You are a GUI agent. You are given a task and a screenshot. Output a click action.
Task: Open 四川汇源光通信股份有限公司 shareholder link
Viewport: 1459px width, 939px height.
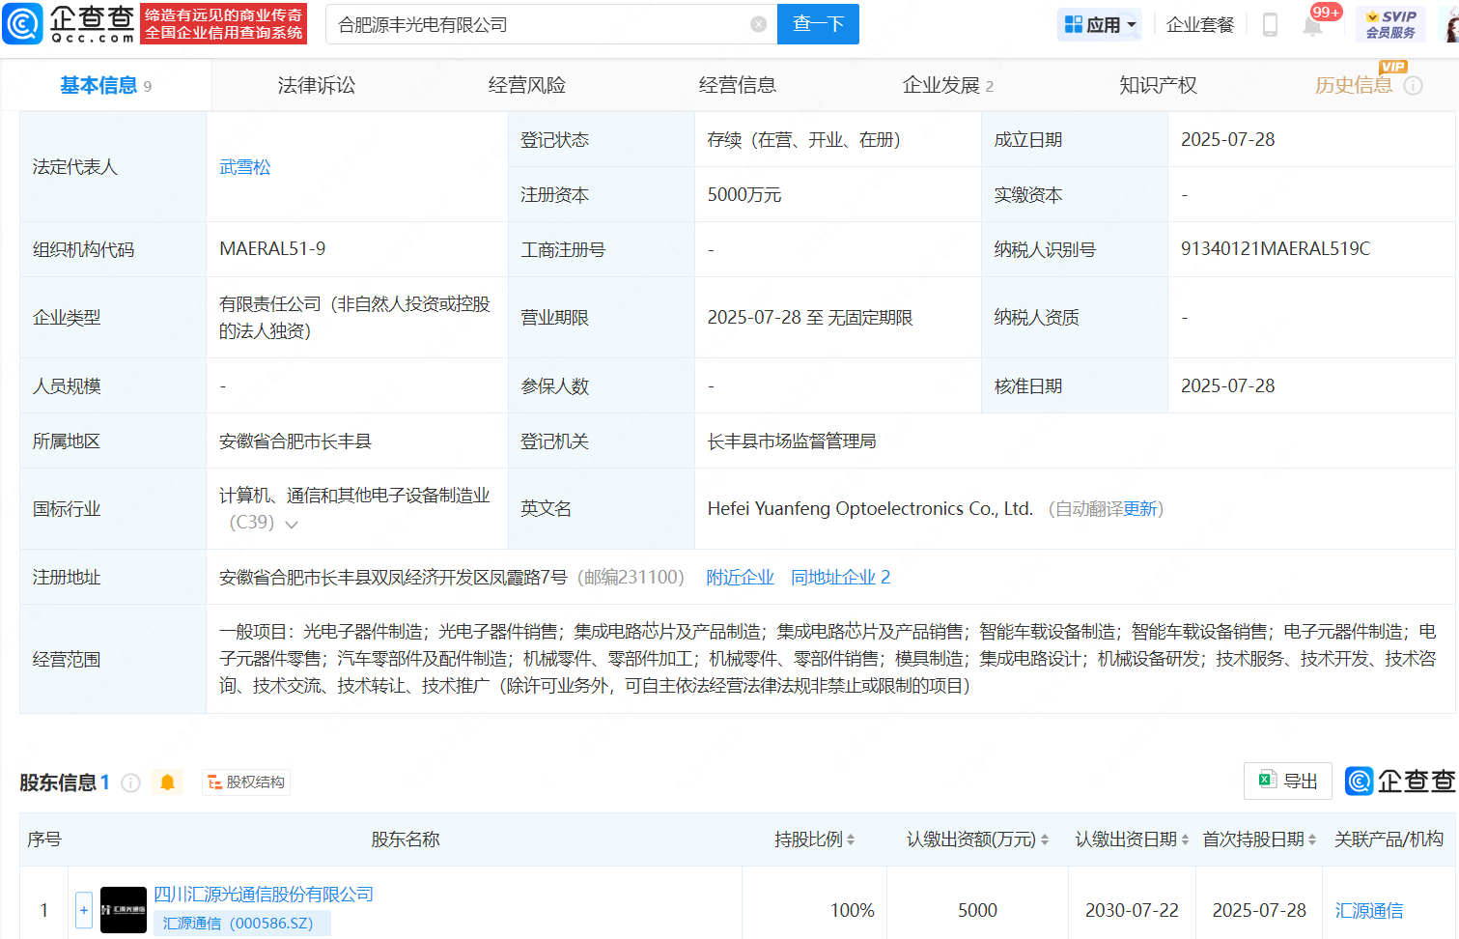(x=264, y=895)
